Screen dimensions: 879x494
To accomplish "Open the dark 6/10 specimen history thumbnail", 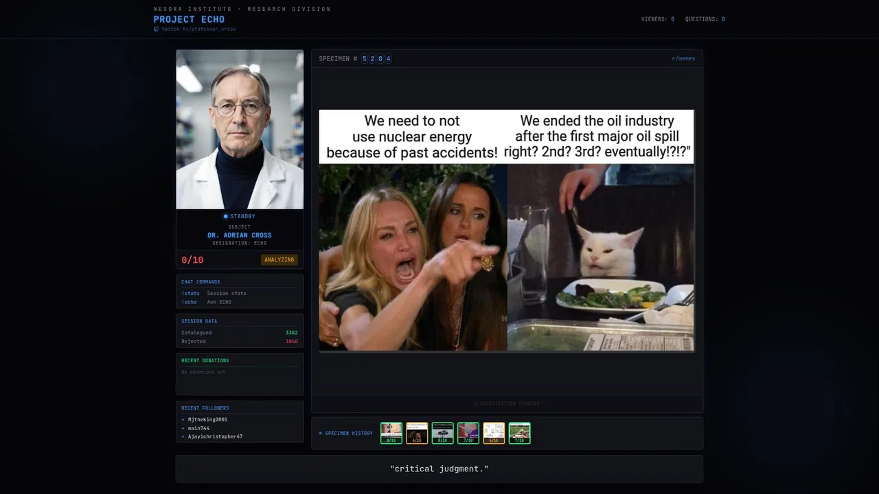I will coord(417,433).
